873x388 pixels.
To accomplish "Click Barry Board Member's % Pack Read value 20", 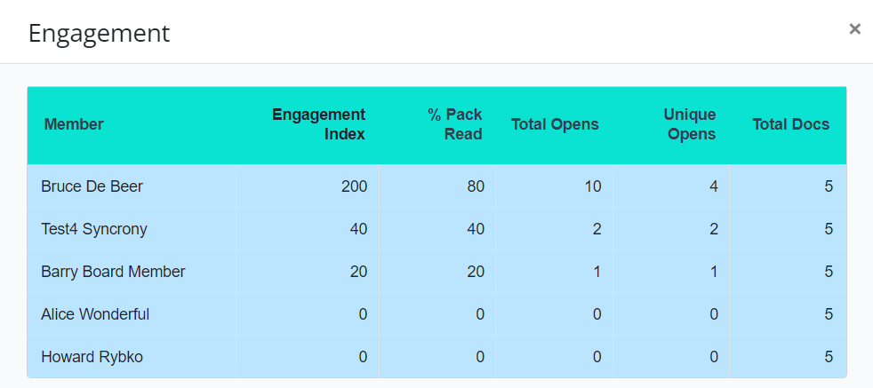I will (x=476, y=272).
